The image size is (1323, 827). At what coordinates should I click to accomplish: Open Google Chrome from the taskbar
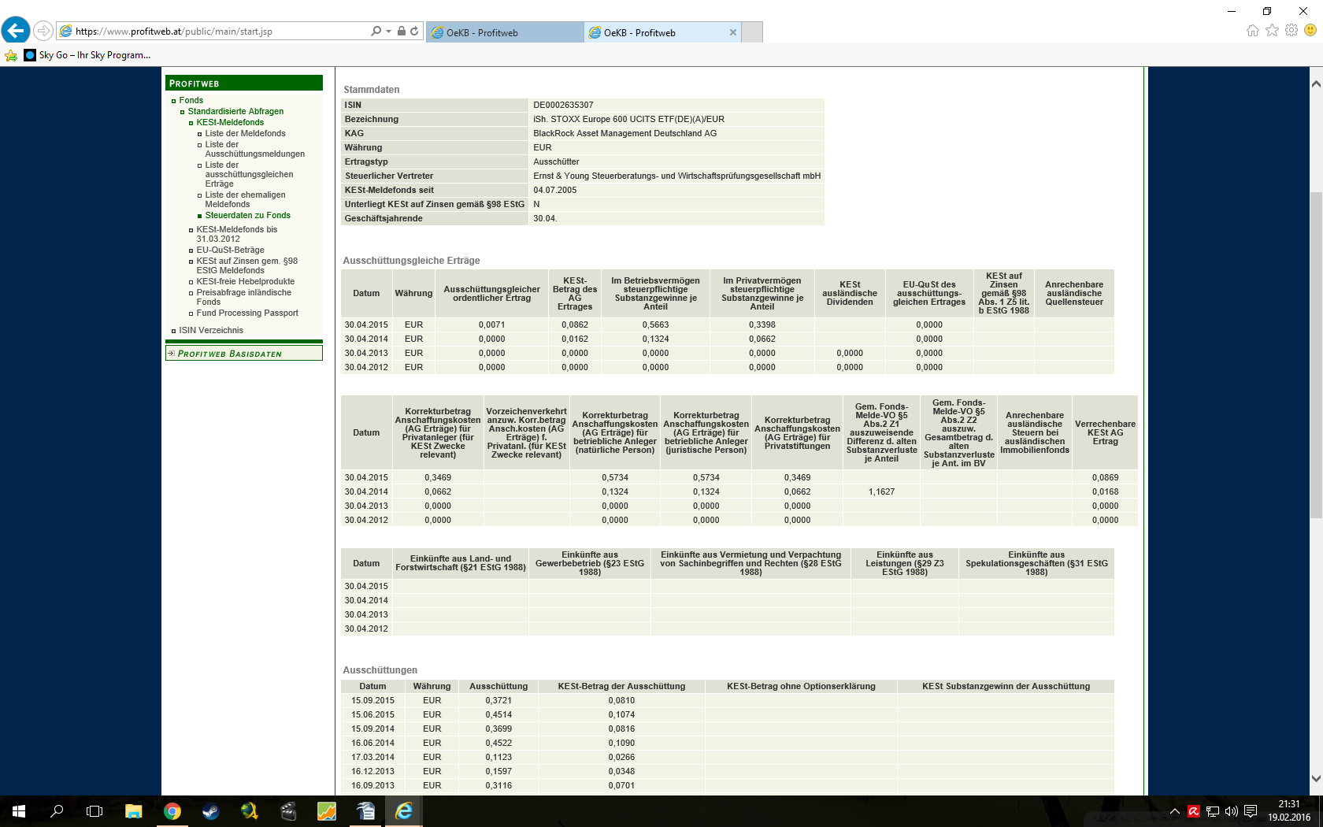click(x=172, y=811)
